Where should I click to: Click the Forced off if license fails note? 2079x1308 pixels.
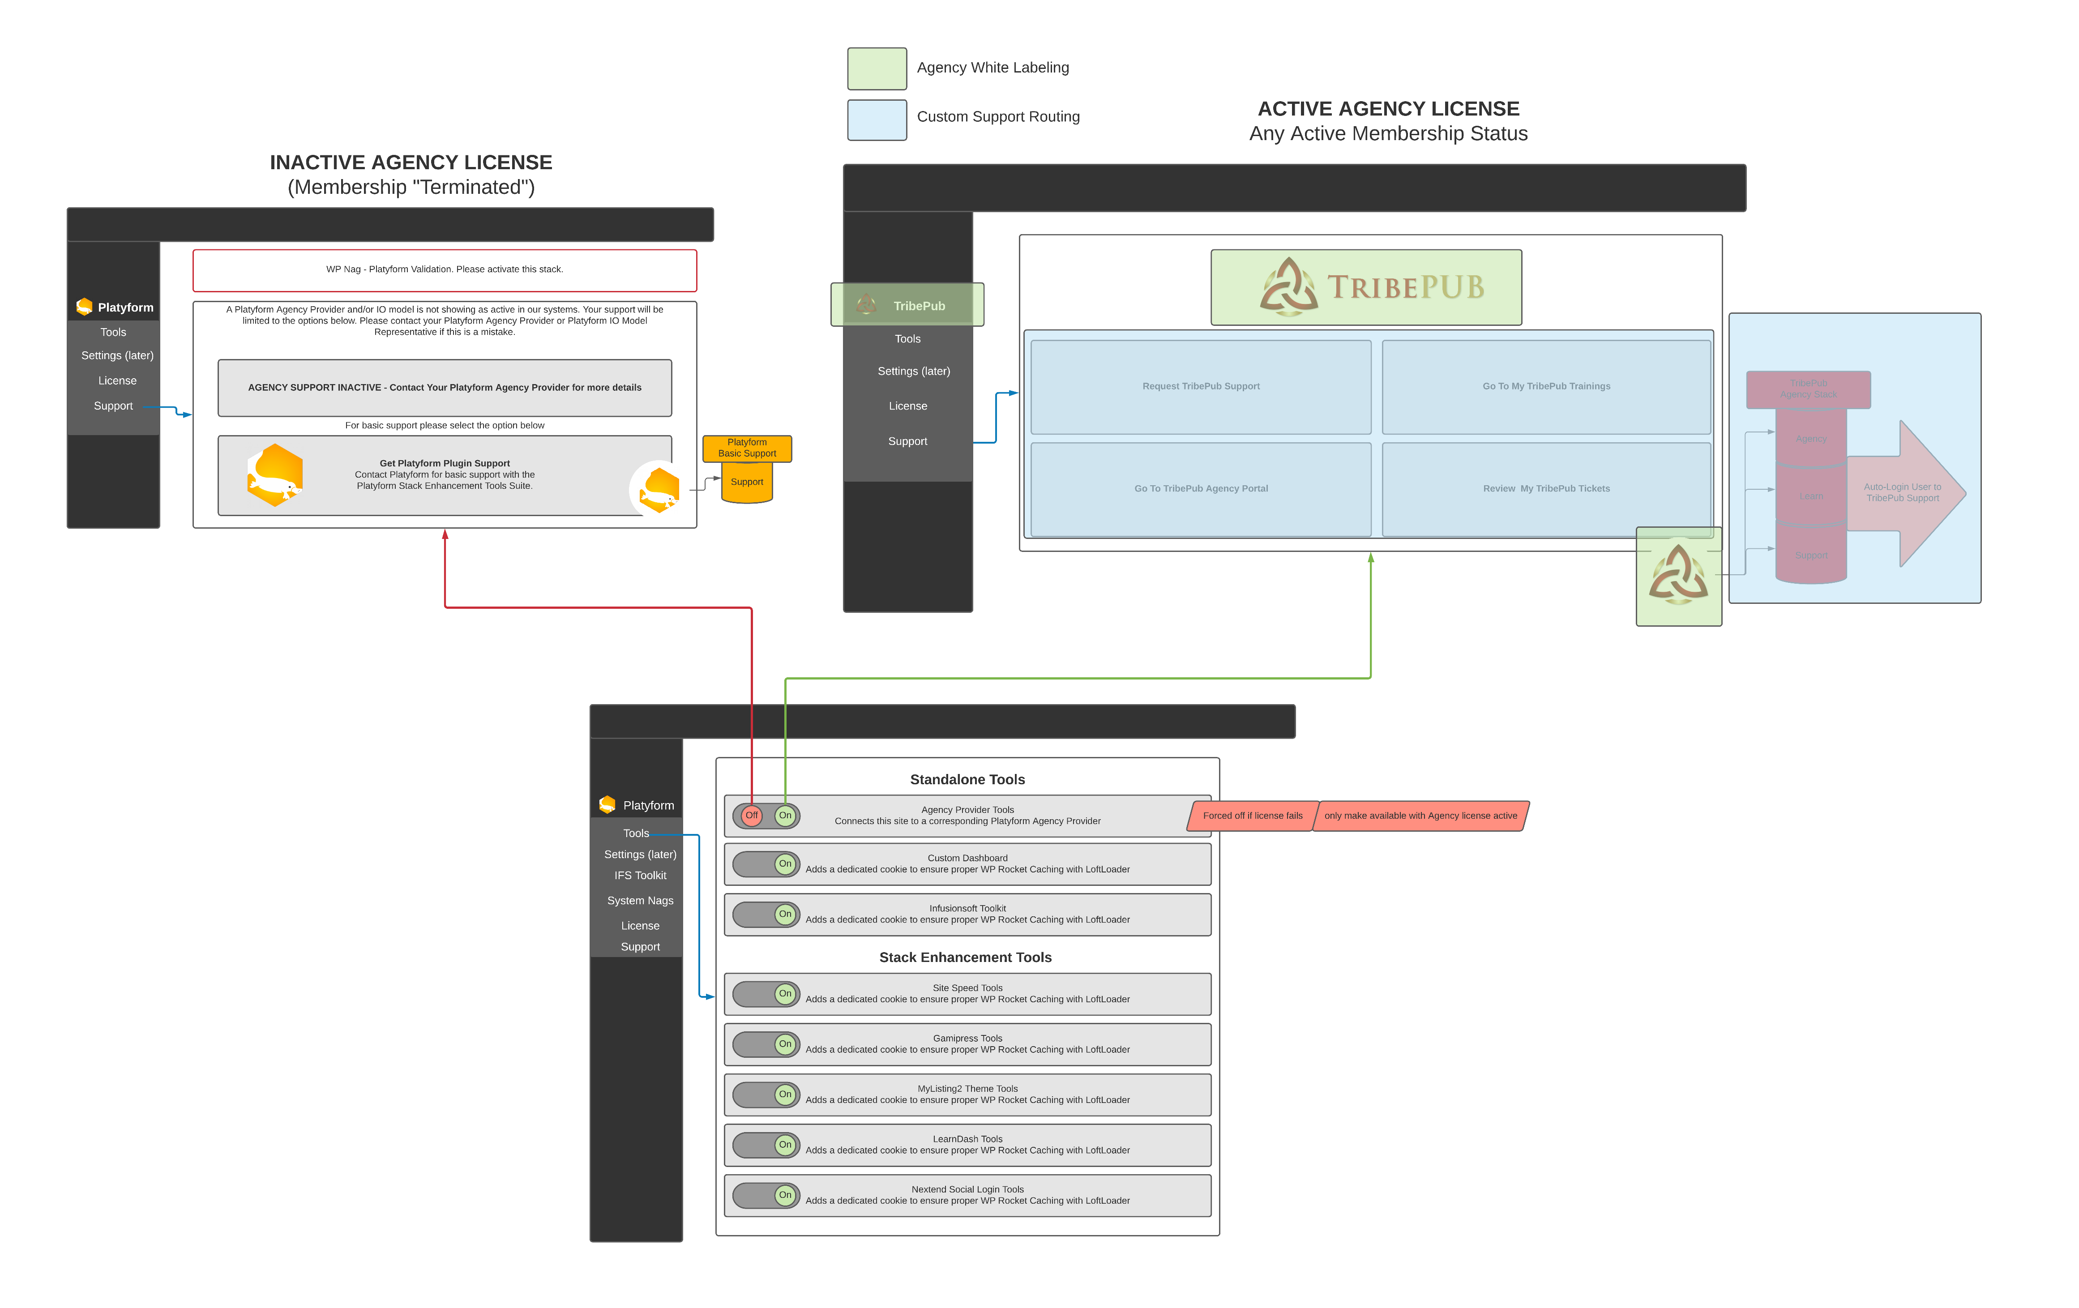pos(1253,816)
